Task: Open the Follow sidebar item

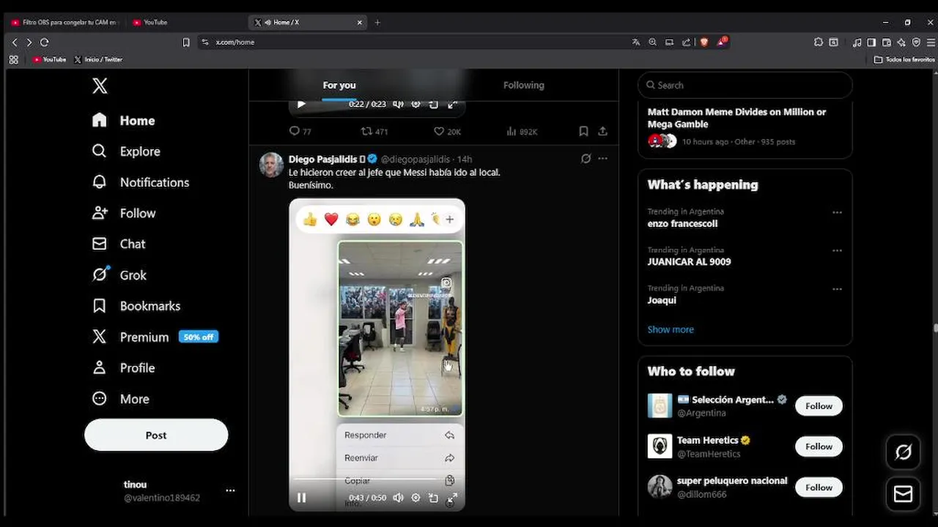Action: pos(123,213)
